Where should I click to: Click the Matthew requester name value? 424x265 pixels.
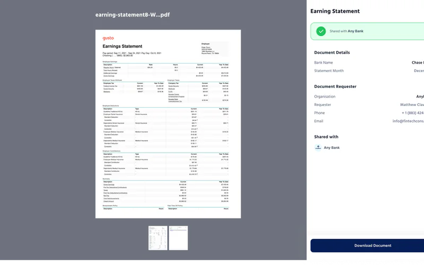pyautogui.click(x=412, y=104)
